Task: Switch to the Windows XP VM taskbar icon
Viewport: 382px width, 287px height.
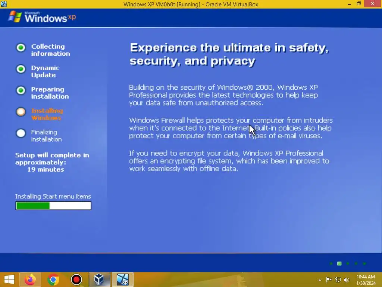Action: [x=122, y=280]
